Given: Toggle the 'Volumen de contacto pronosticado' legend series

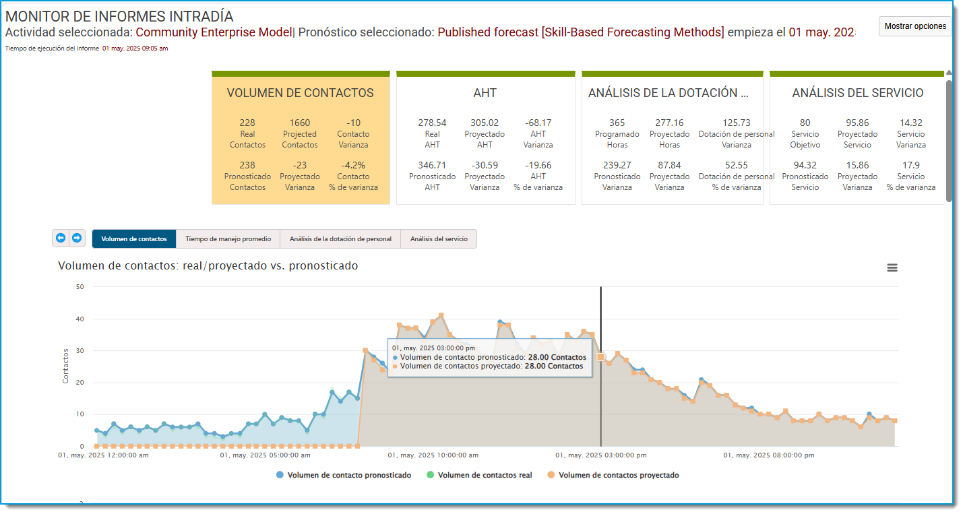Looking at the screenshot, I should click(344, 475).
